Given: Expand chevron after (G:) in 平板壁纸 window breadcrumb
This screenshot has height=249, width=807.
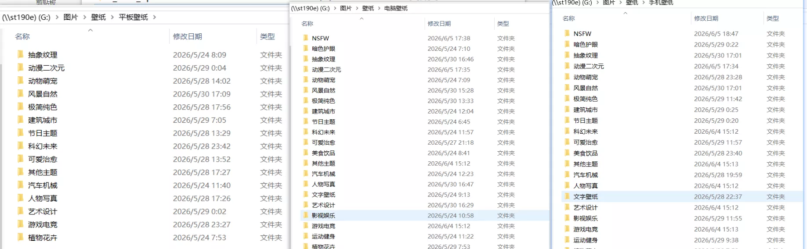Looking at the screenshot, I should (57, 17).
